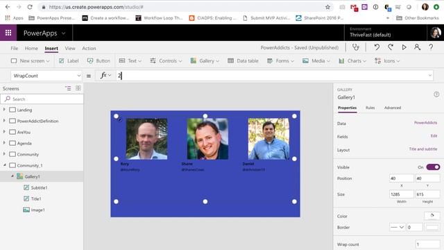Insert a Button control
Image resolution: width=444 pixels, height=250 pixels.
click(99, 60)
